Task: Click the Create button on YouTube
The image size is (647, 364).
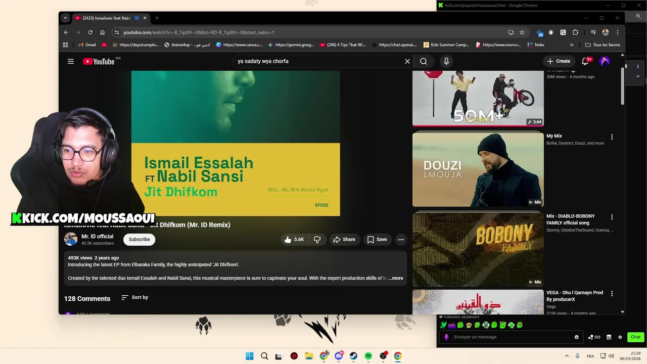Action: (559, 61)
